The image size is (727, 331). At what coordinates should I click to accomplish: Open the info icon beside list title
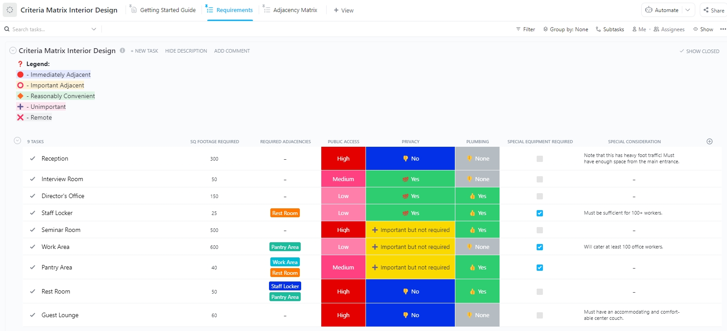pos(122,50)
